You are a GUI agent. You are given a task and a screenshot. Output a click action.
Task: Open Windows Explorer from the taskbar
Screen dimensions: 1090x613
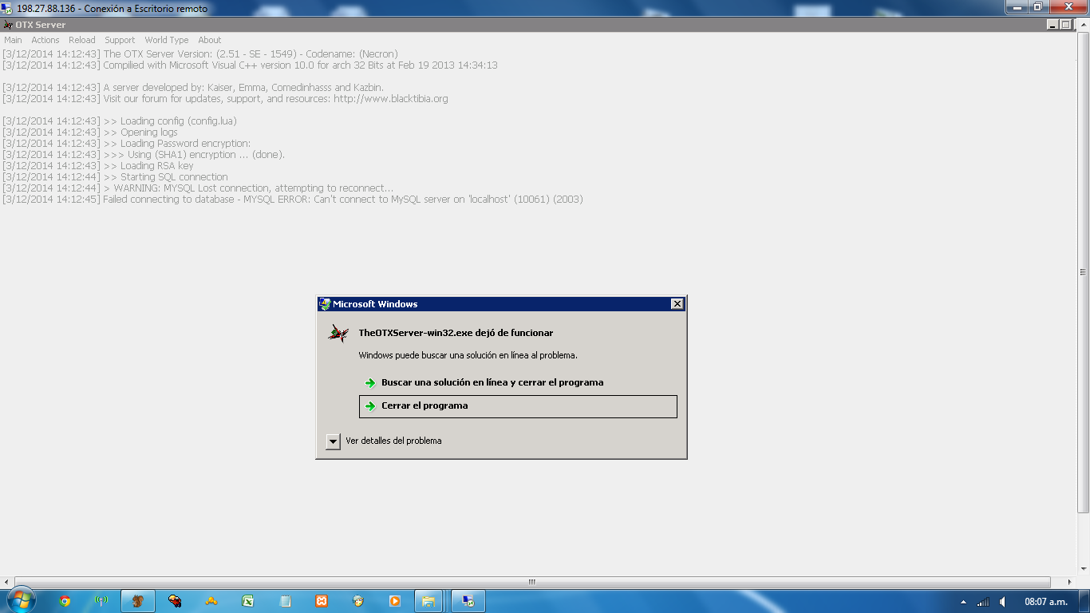pyautogui.click(x=428, y=601)
